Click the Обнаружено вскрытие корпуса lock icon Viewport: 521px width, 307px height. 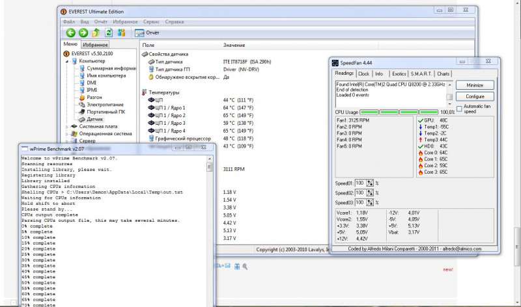click(x=151, y=77)
